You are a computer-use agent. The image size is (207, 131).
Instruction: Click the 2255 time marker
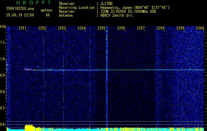click(x=101, y=28)
